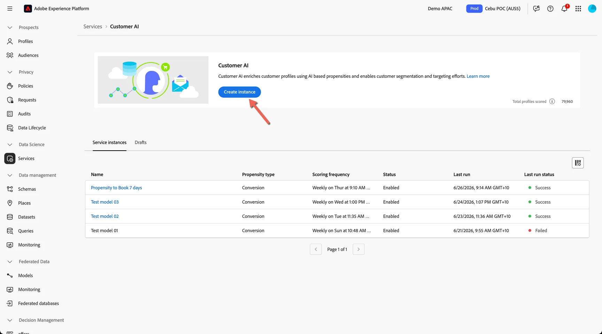Image resolution: width=602 pixels, height=334 pixels.
Task: Click the Propensity type column header
Action: 258,175
